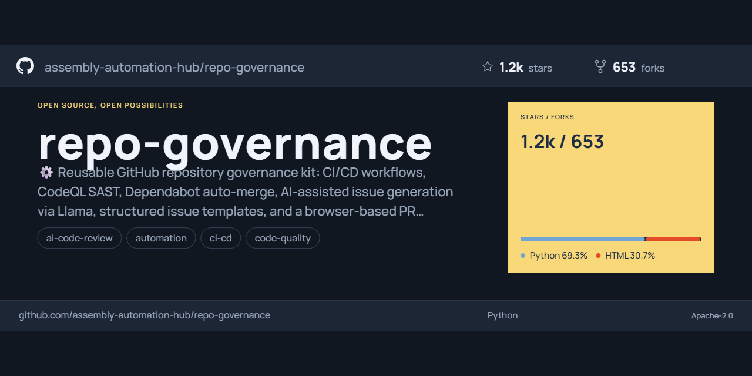Click the HTML 30.7% legend label
The image size is (752, 376).
pos(630,256)
